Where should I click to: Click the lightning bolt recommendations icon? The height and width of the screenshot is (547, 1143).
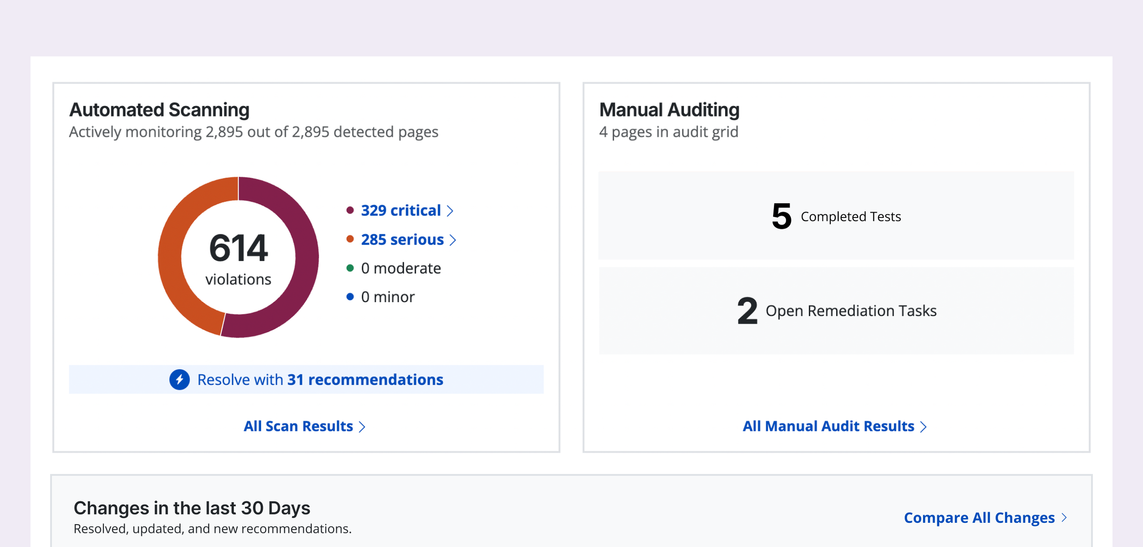[180, 379]
